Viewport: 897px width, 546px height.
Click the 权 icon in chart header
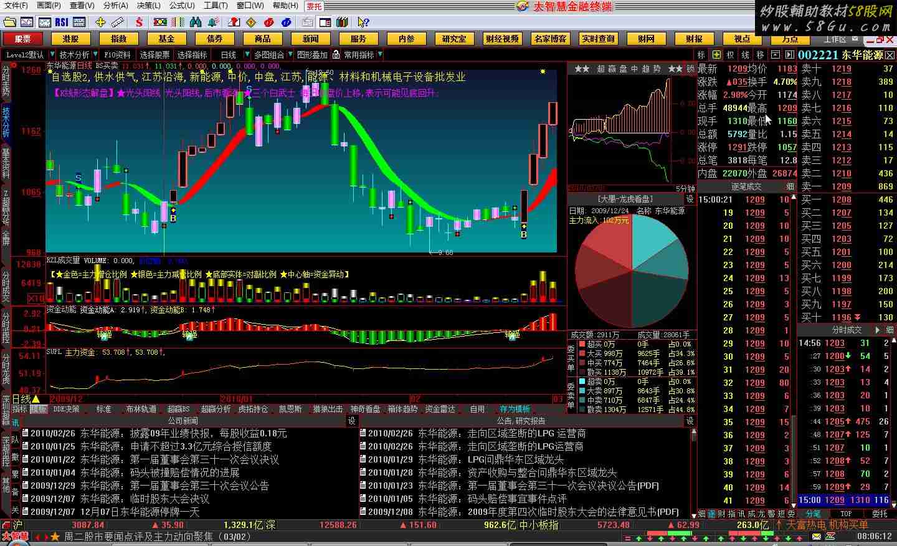point(731,55)
